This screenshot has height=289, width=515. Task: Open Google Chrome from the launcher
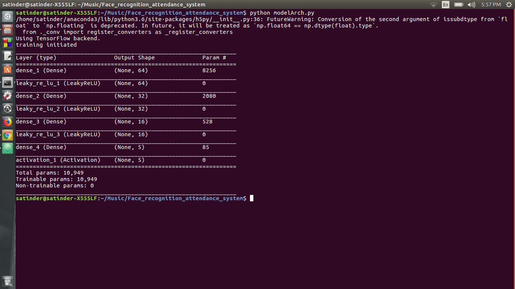(8, 135)
